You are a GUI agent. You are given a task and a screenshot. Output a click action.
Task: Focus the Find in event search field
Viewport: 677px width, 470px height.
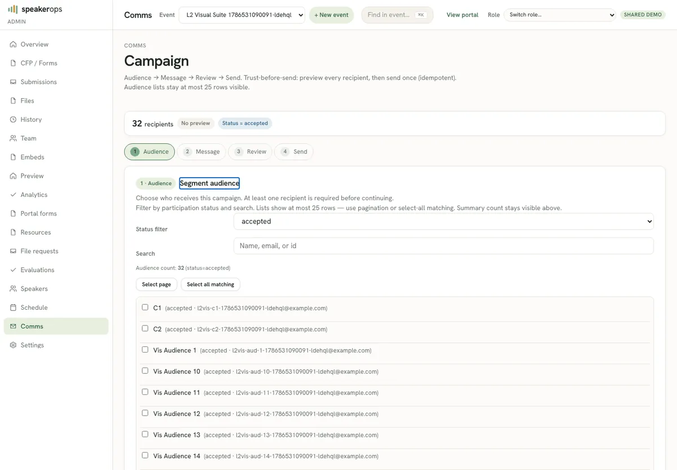(x=397, y=15)
